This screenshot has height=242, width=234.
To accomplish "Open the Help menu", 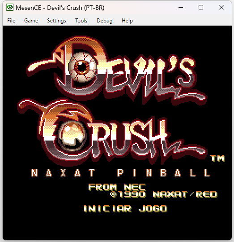I will click(x=127, y=21).
